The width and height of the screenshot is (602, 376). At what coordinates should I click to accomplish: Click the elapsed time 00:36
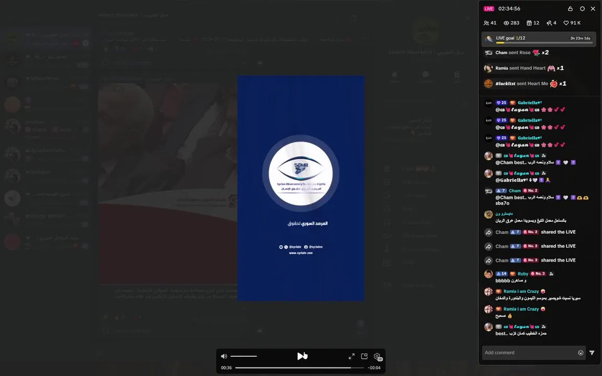click(x=226, y=368)
